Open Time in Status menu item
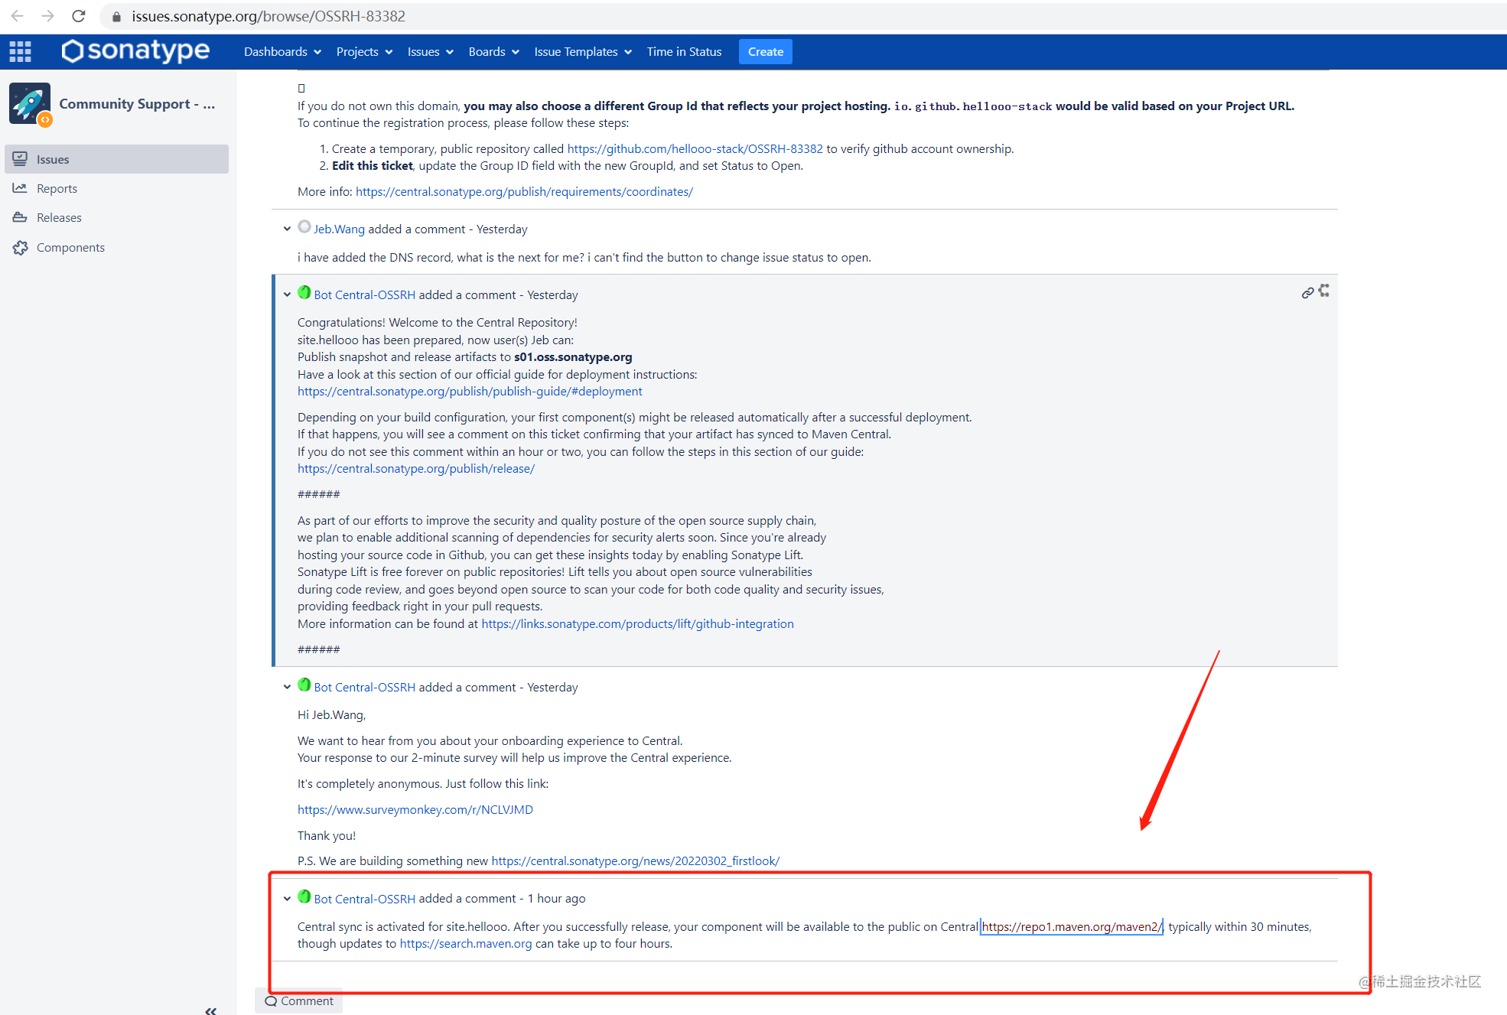The image size is (1507, 1015). (x=684, y=51)
